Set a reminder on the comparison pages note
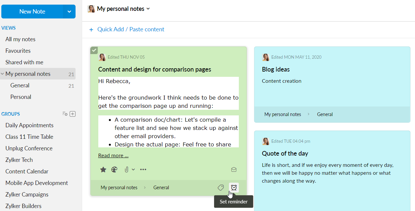 pyautogui.click(x=234, y=187)
